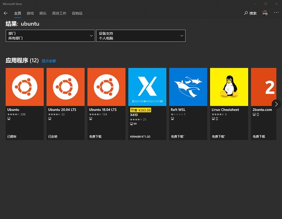
Task: Click the mobile device icon under Linux Cheatsheet
Action: click(x=217, y=118)
